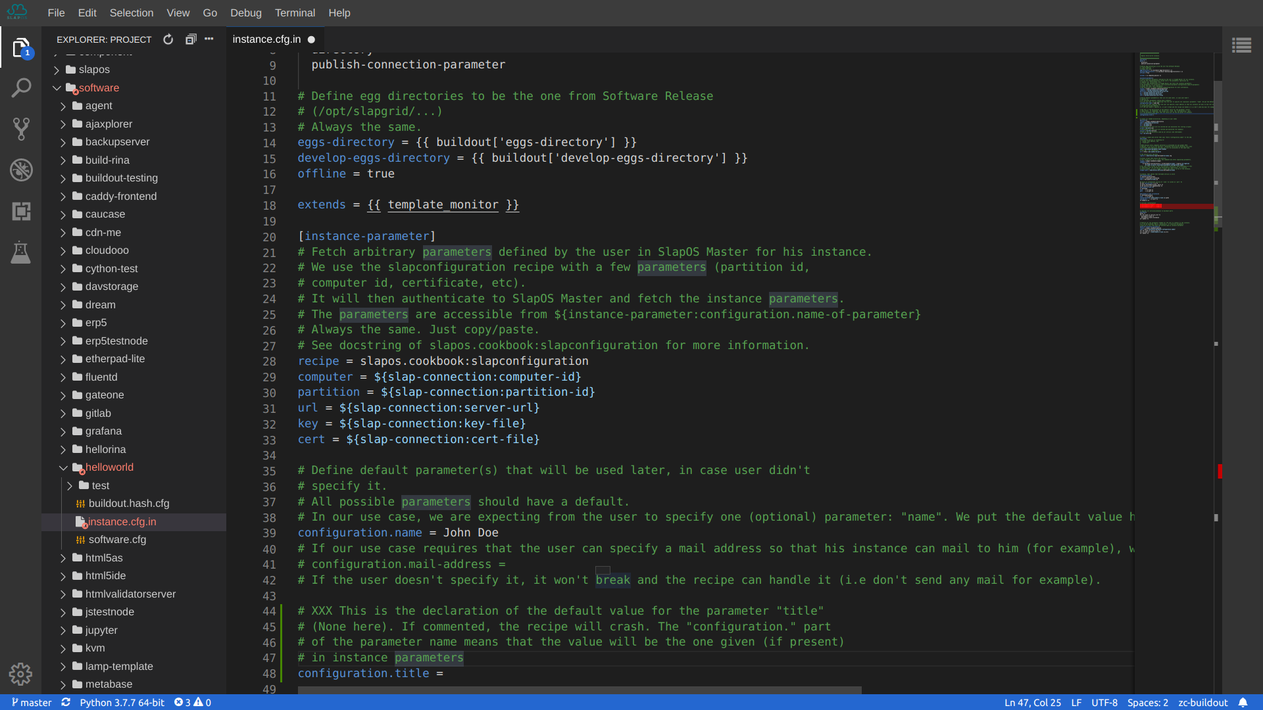Open the Edit menu
1263x710 pixels.
click(x=87, y=12)
